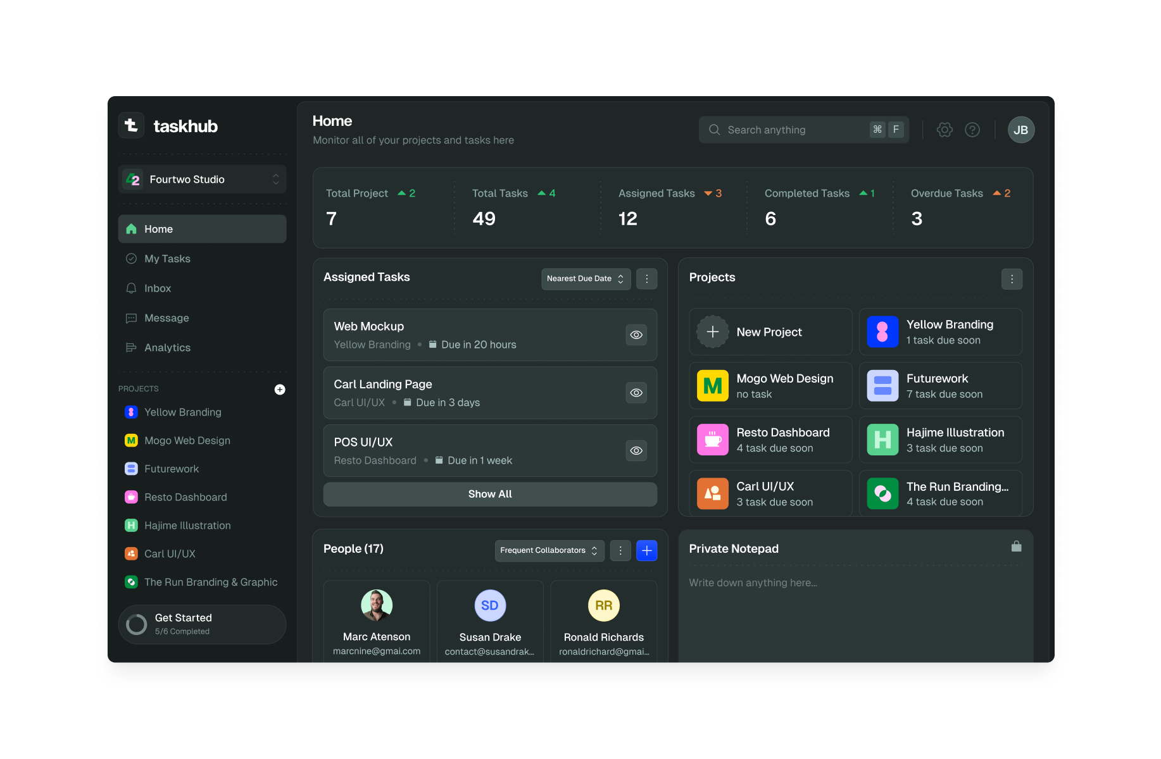
Task: Check Get Started completion progress circle
Action: [x=136, y=624]
